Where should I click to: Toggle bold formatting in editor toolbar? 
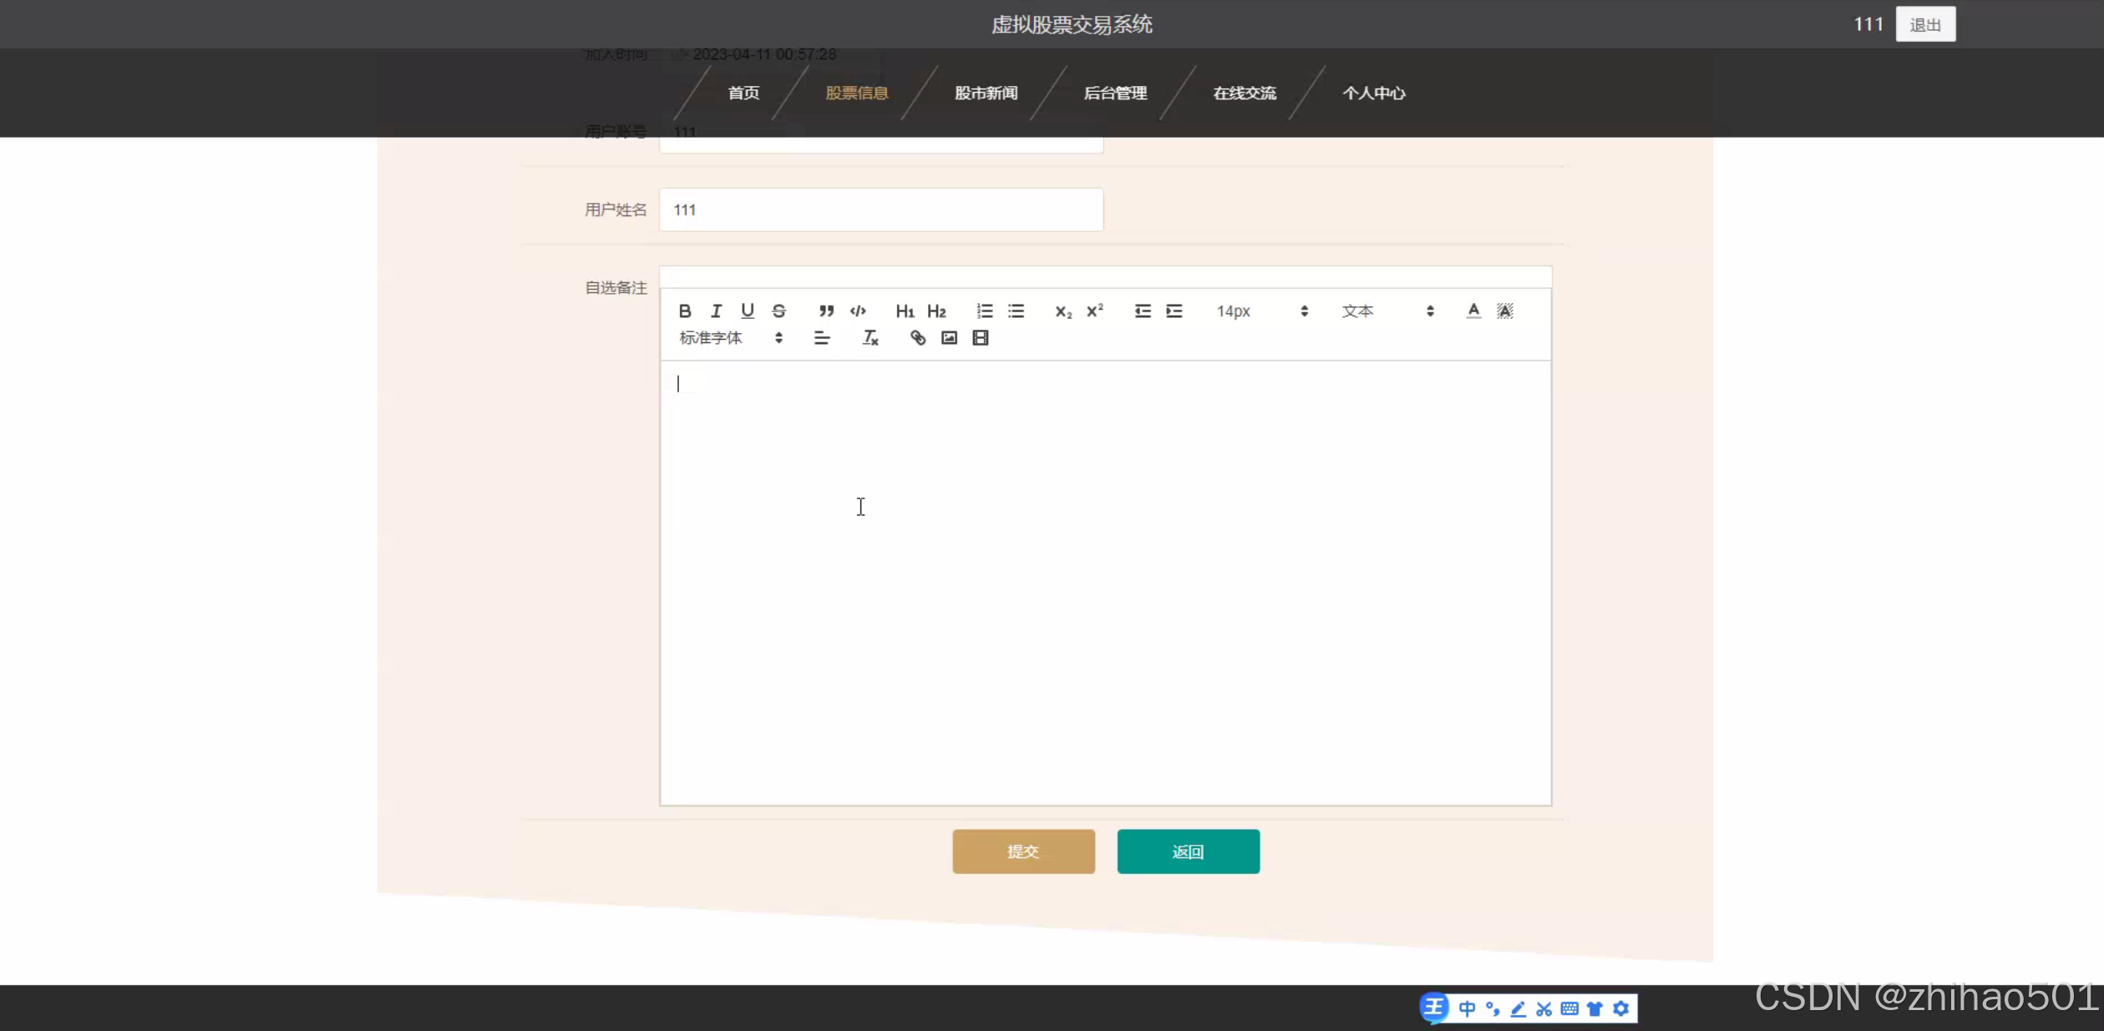click(685, 311)
